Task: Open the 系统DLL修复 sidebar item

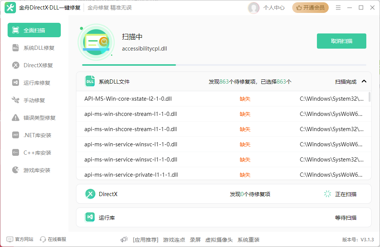Action: coord(34,48)
